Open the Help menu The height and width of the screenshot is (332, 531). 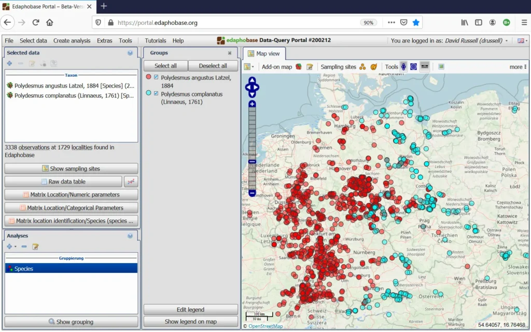point(178,40)
